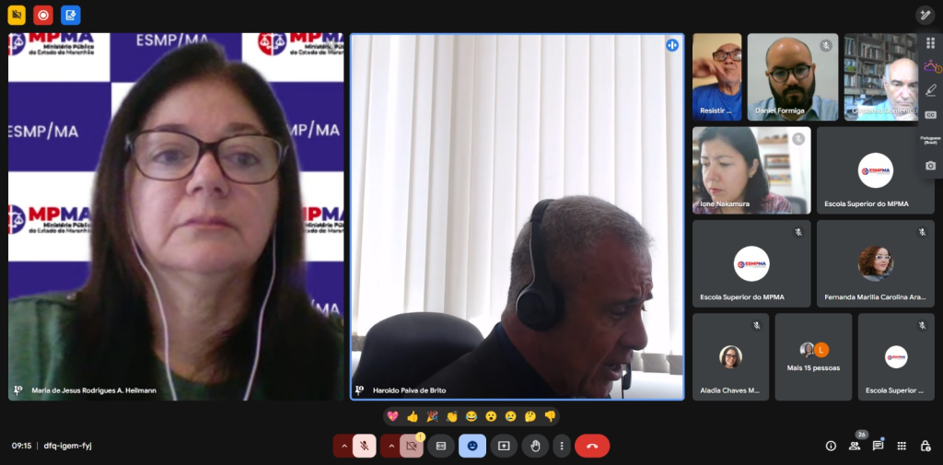Click the red recording indicator icon

click(43, 15)
